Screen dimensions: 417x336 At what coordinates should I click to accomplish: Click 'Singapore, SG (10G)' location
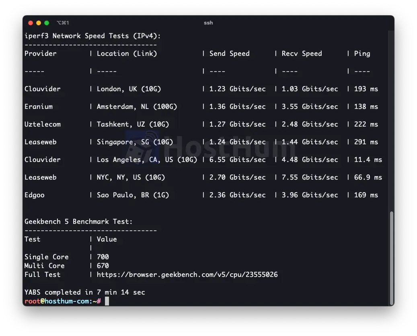135,142
